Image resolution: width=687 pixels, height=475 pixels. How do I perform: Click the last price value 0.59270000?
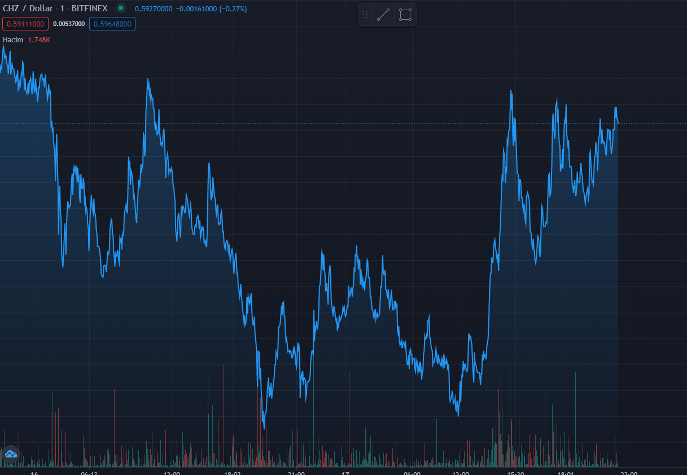[154, 9]
